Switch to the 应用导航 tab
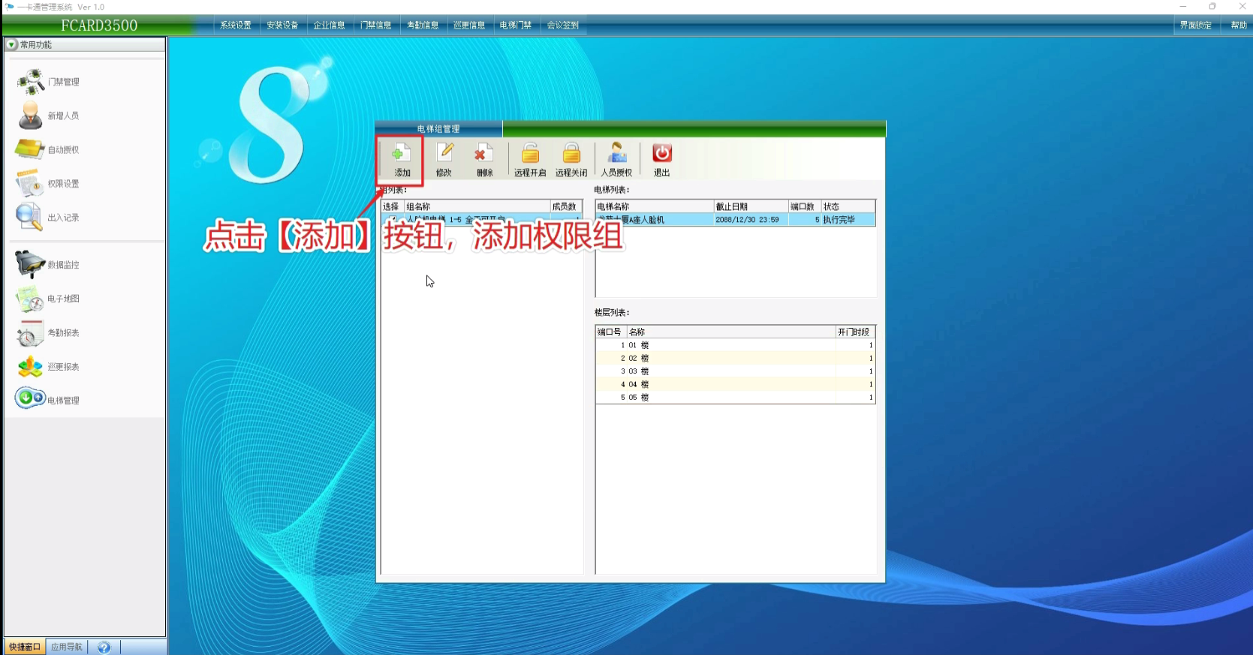 point(67,647)
